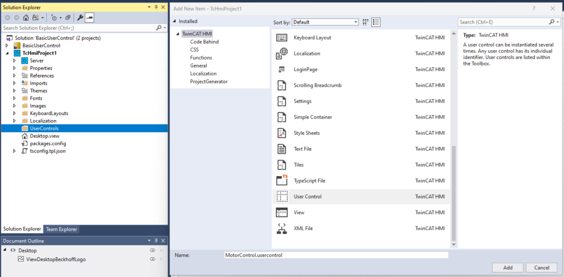Viewport: 564px width, 277px height.
Task: Expand the tsconfig.tpl.json node
Action: [x=14, y=151]
